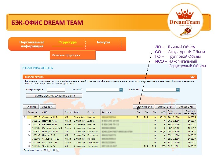The width and height of the screenshot is (220, 165).
Task: Click account number 100539
Action: [x=36, y=132]
